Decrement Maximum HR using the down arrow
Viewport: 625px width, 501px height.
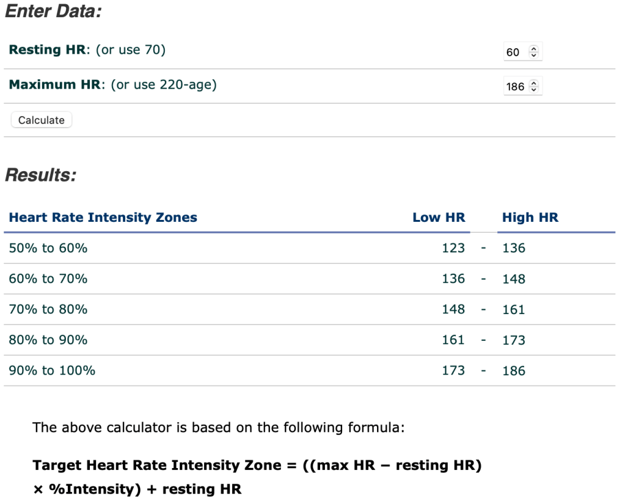pos(534,90)
